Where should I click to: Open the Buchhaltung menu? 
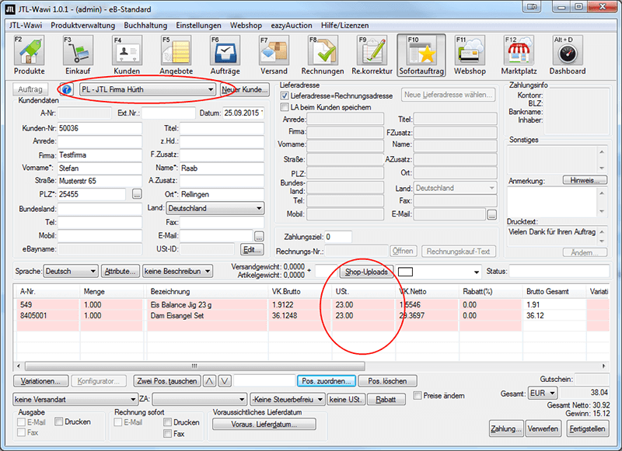(x=145, y=26)
